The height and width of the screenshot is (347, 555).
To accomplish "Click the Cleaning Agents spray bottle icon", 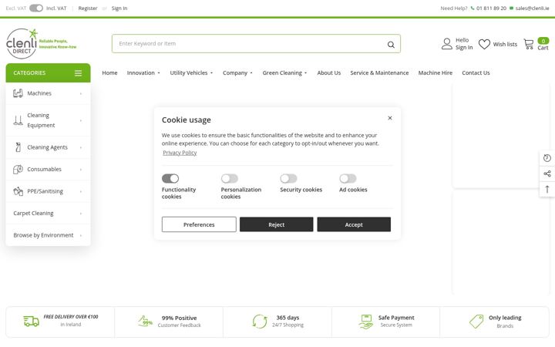I will tap(18, 147).
